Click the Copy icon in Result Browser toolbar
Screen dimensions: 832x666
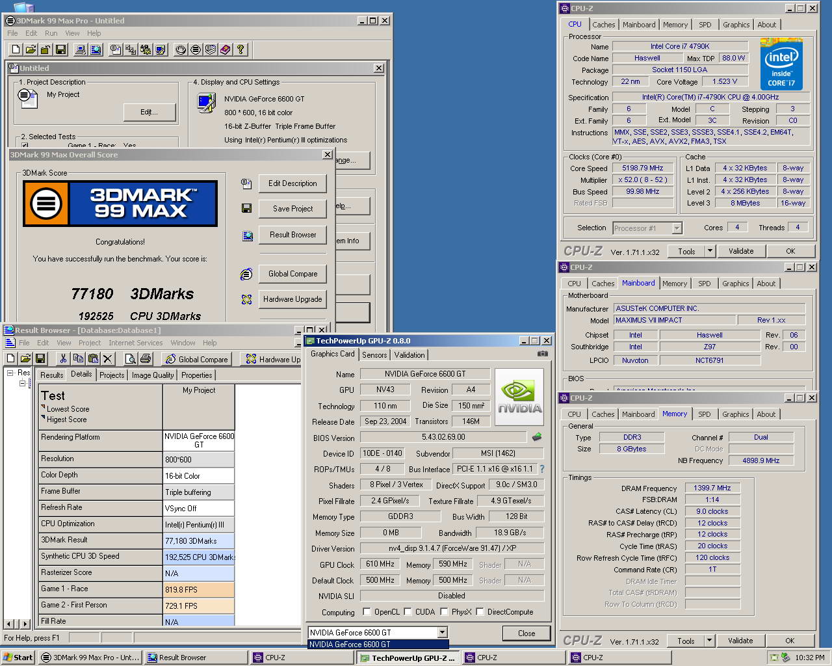(x=78, y=358)
